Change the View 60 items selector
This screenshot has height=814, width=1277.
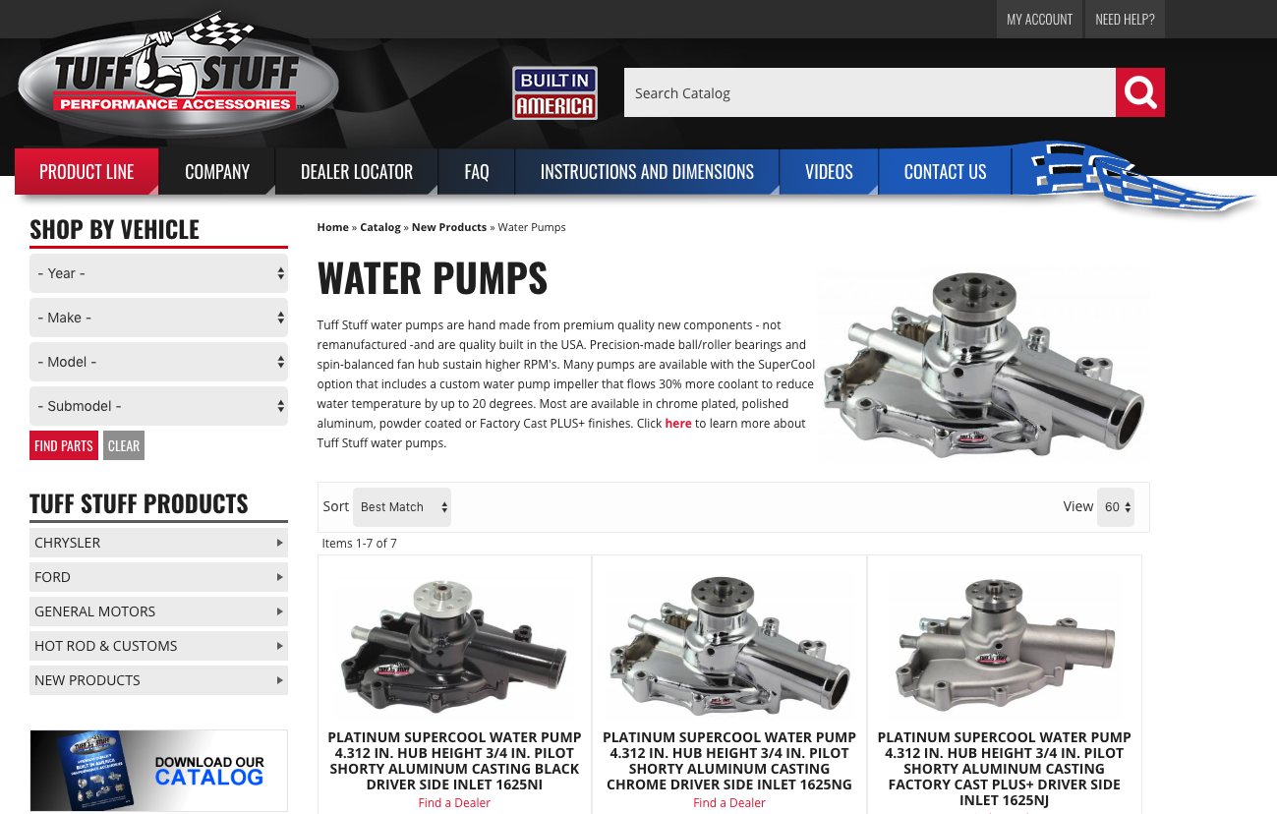[x=1116, y=507]
